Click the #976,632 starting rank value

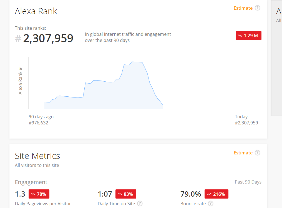[39, 123]
